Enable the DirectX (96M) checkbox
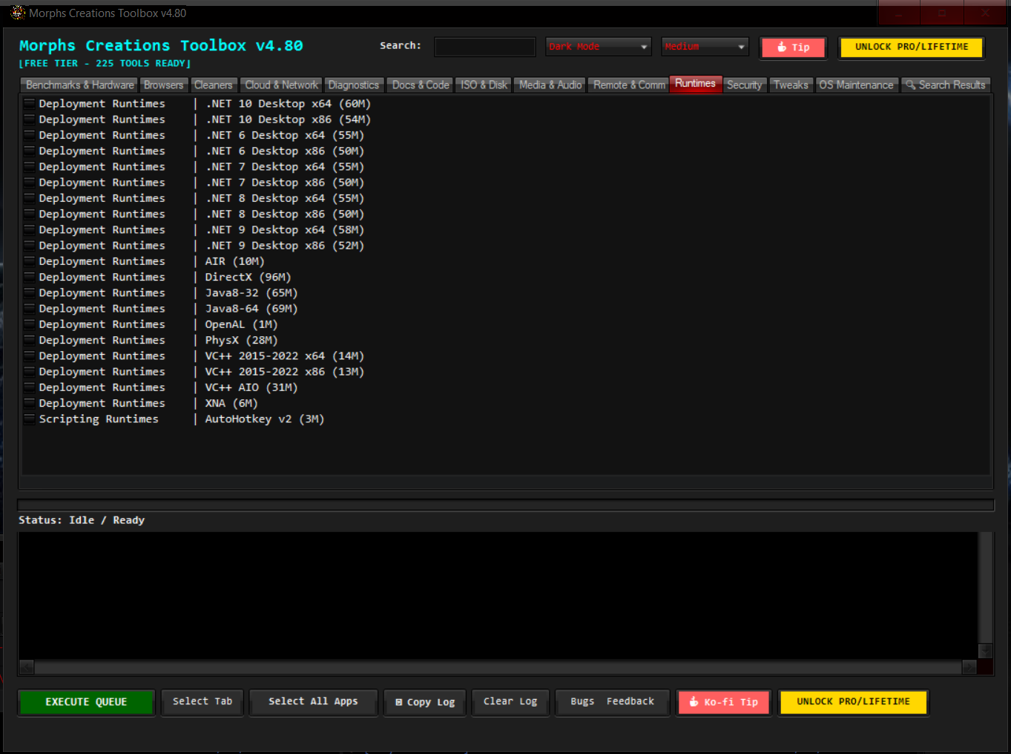1011x754 pixels. (30, 277)
